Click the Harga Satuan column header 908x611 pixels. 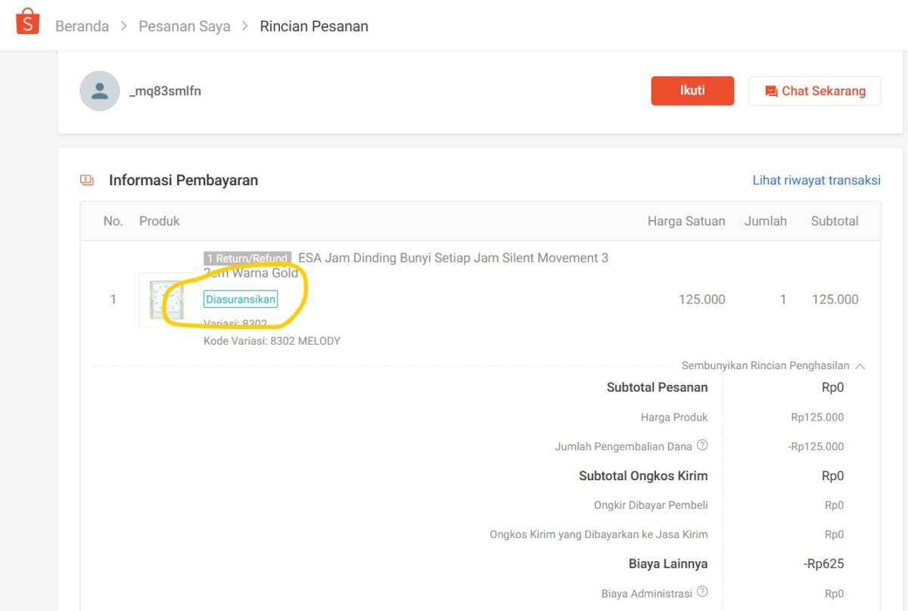686,222
